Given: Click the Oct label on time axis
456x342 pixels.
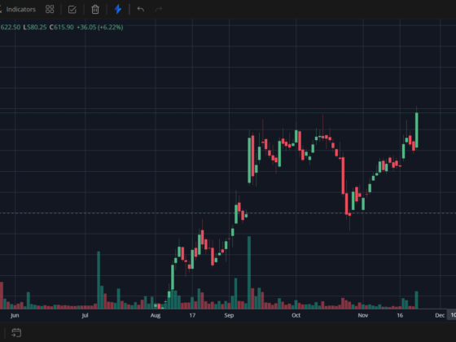Looking at the screenshot, I should pos(296,316).
